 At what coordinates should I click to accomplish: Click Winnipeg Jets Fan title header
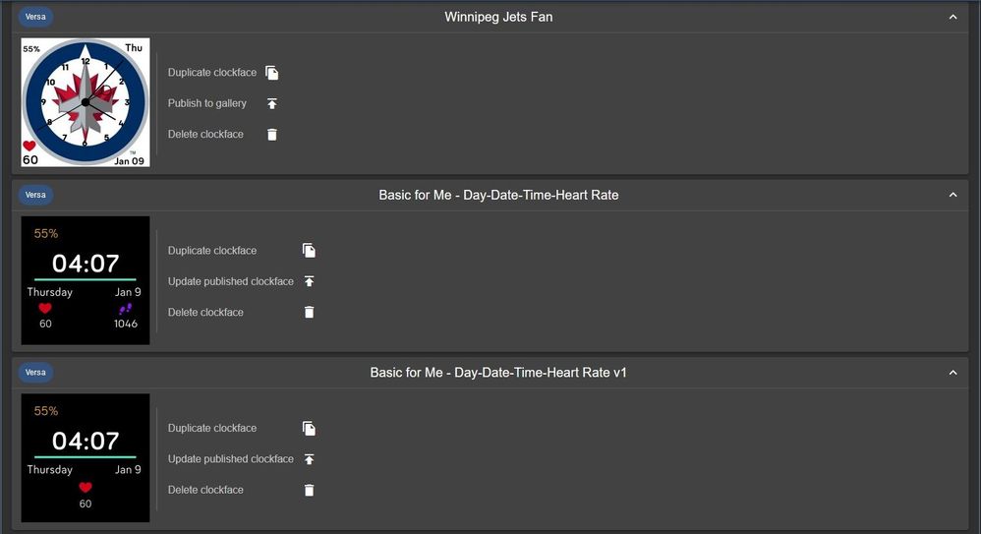pos(498,17)
